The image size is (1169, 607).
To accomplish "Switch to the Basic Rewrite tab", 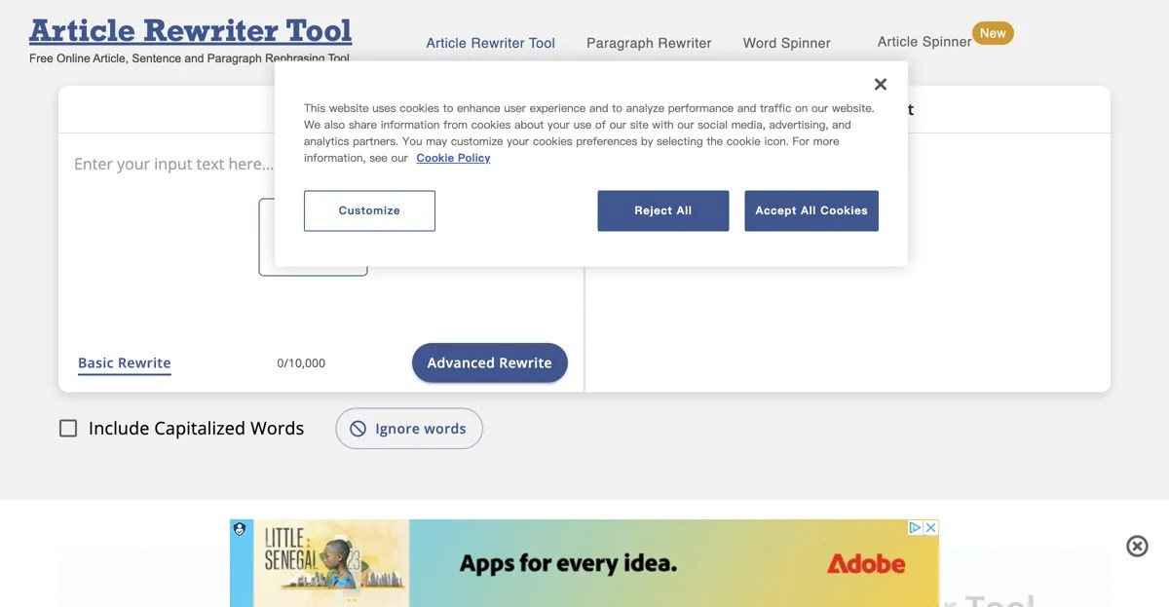I will coord(124,362).
